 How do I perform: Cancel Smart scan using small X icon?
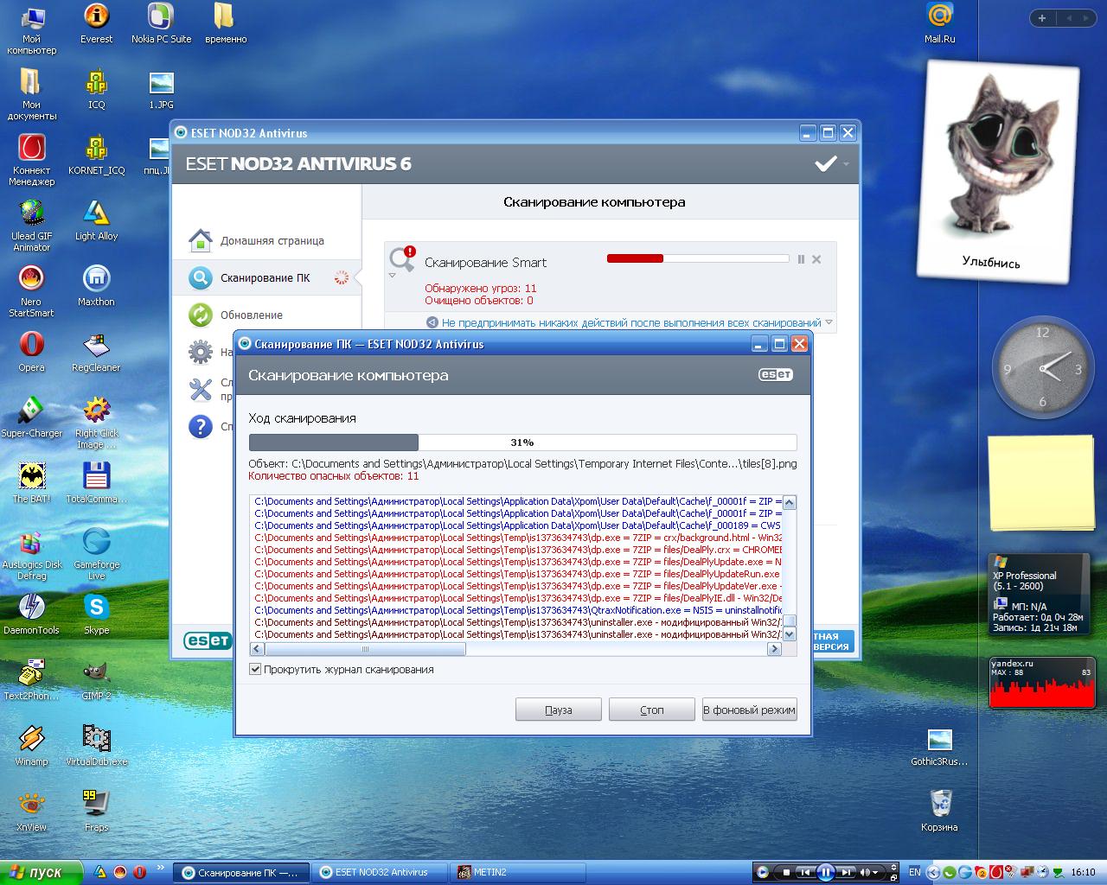tap(816, 258)
